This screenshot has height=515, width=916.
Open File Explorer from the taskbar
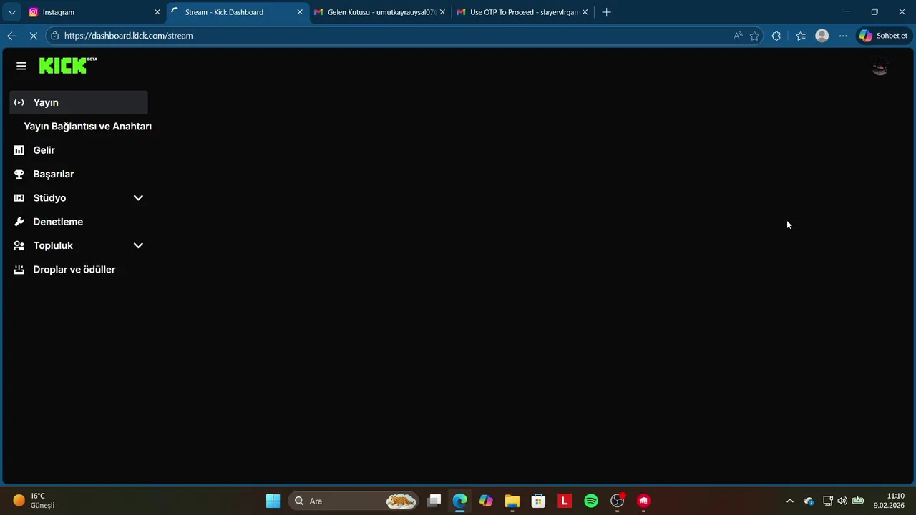[x=512, y=501]
